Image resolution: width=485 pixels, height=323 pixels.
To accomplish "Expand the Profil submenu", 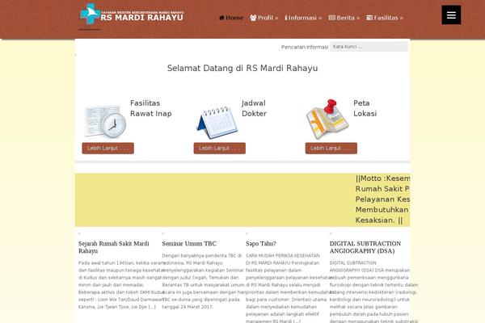I will [264, 18].
